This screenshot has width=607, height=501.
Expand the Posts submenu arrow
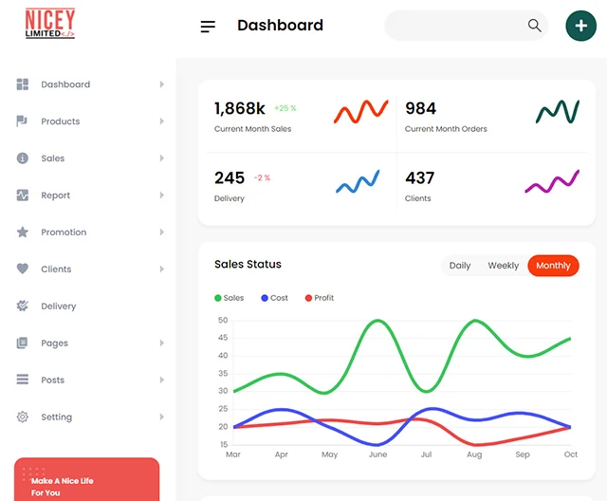tap(162, 380)
